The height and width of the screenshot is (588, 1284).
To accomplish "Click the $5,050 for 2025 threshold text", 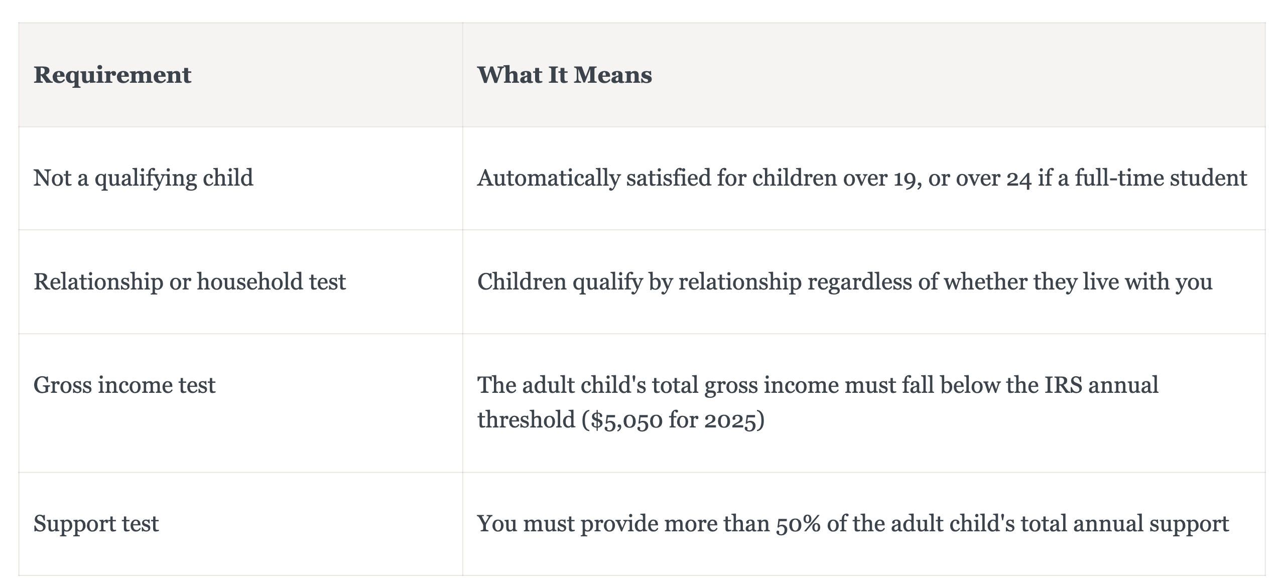I will pyautogui.click(x=673, y=420).
